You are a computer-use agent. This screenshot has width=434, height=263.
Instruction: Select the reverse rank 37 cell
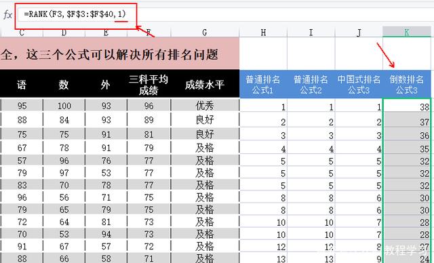pyautogui.click(x=407, y=120)
